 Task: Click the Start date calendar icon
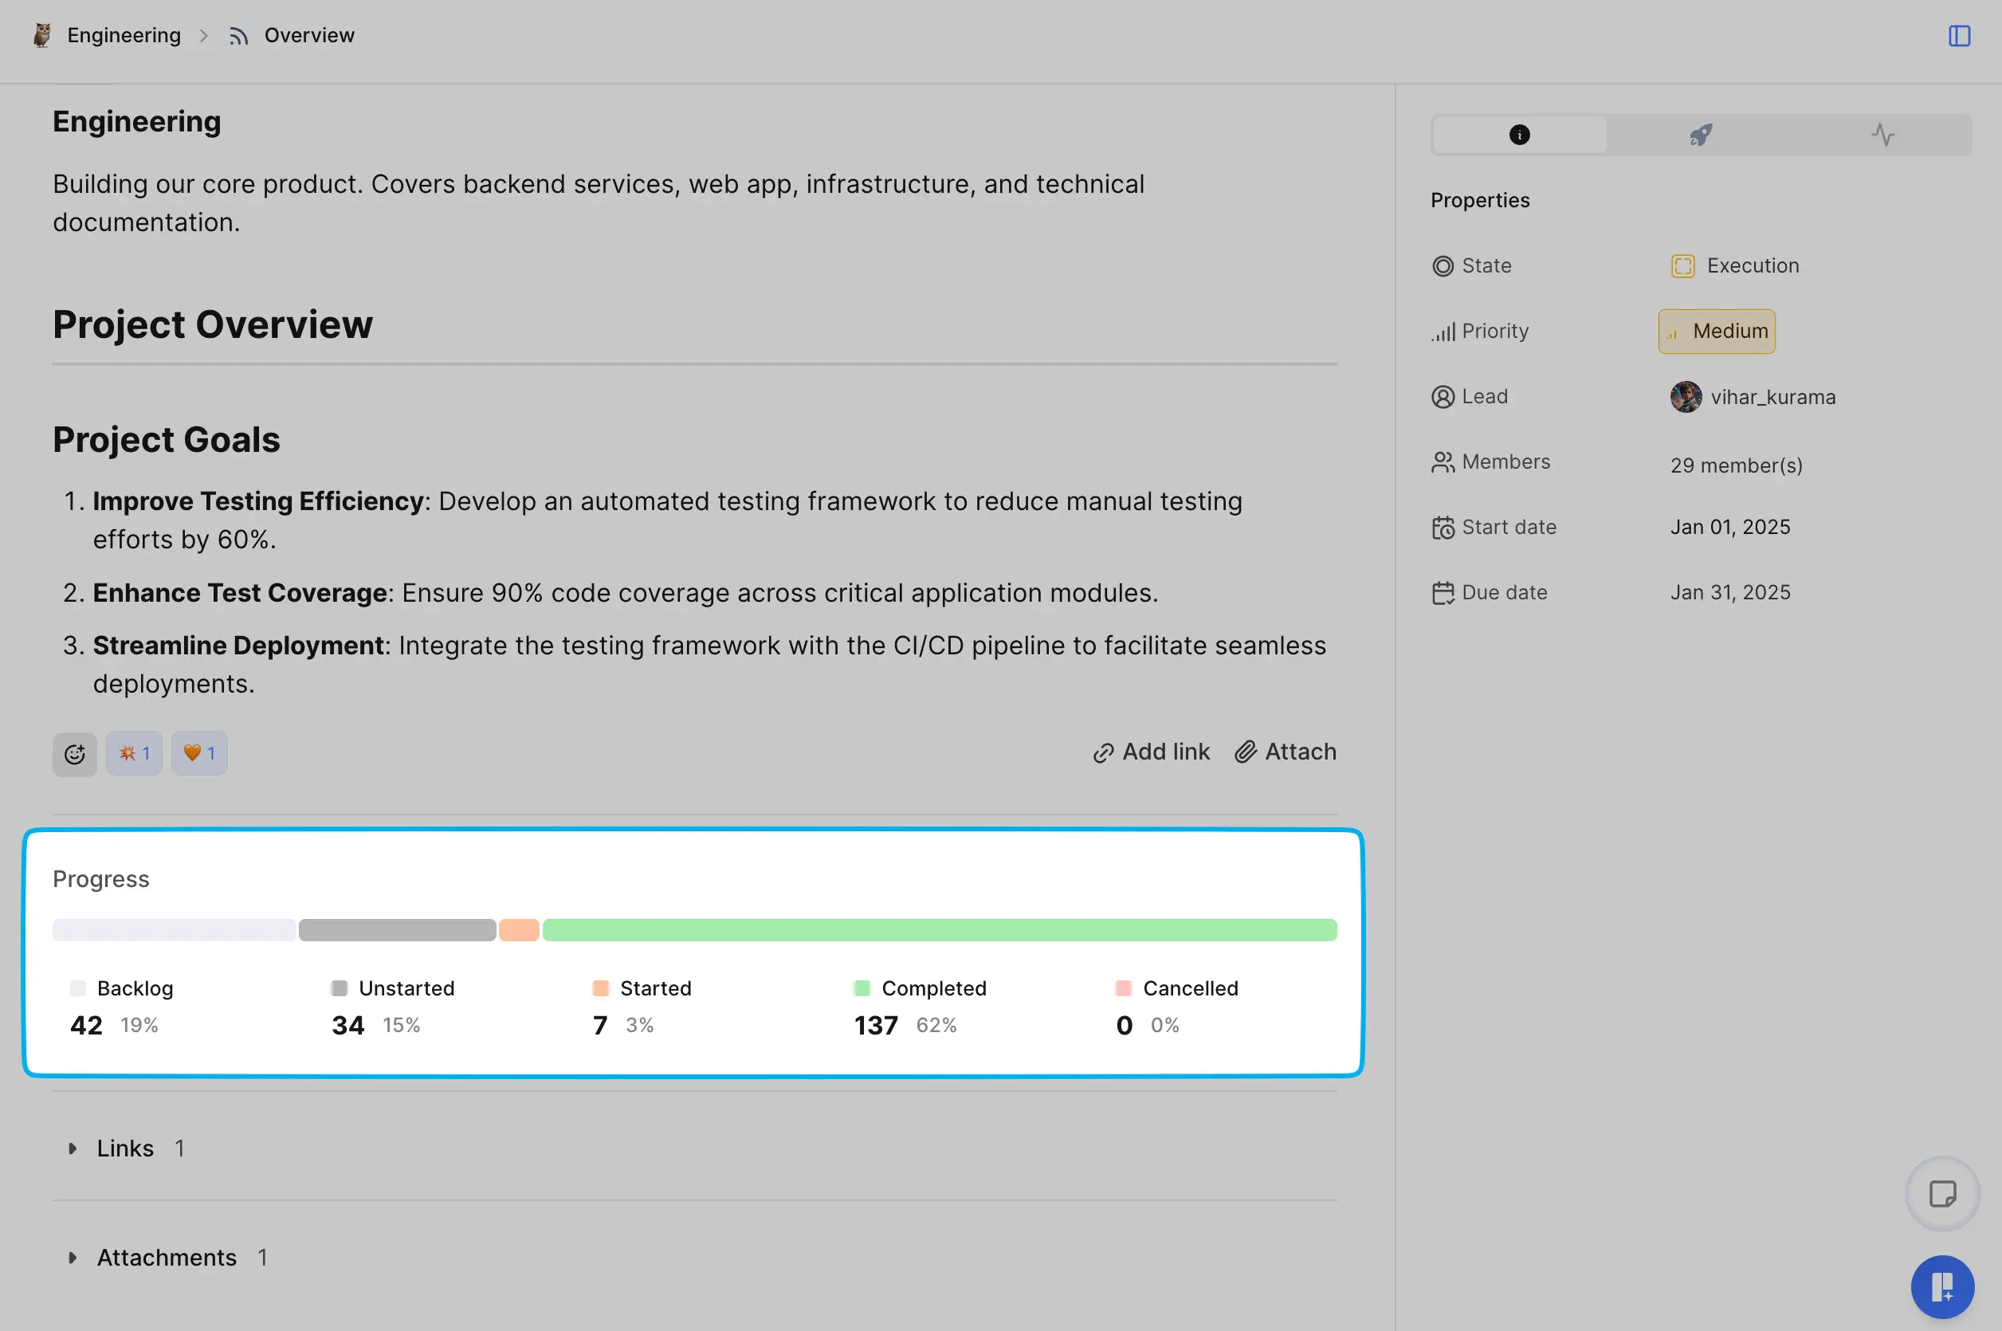click(x=1441, y=526)
